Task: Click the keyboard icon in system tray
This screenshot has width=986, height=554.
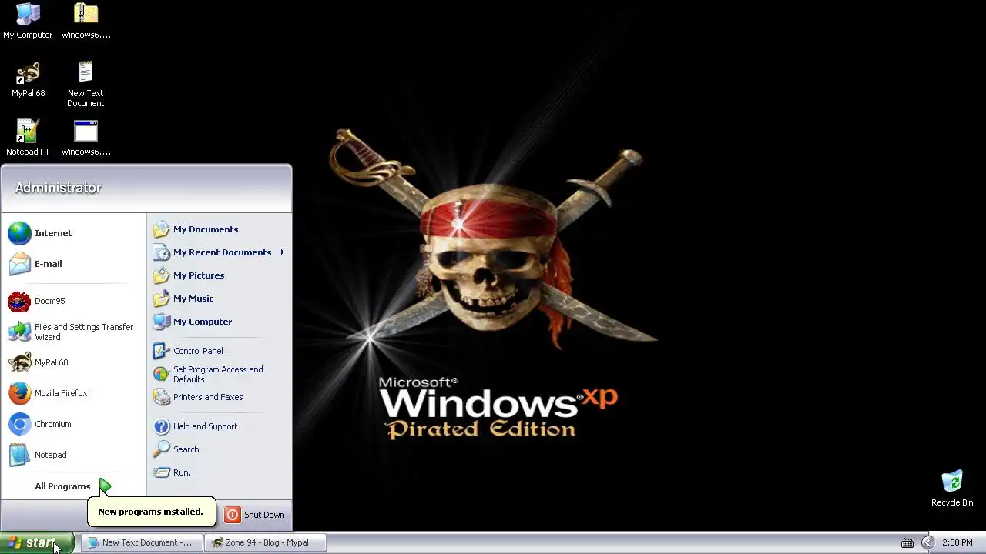Action: [907, 543]
